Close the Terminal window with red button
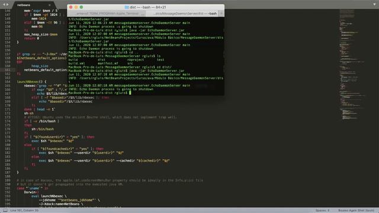Image resolution: width=379 pixels, height=213 pixels. pos(71,7)
